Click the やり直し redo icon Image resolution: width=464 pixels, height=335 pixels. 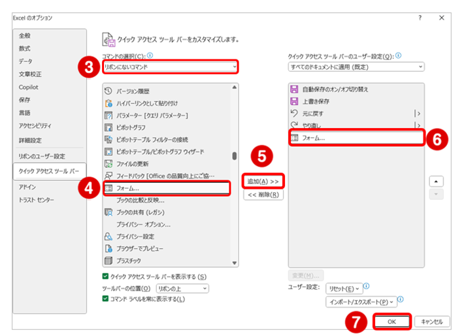(x=294, y=125)
